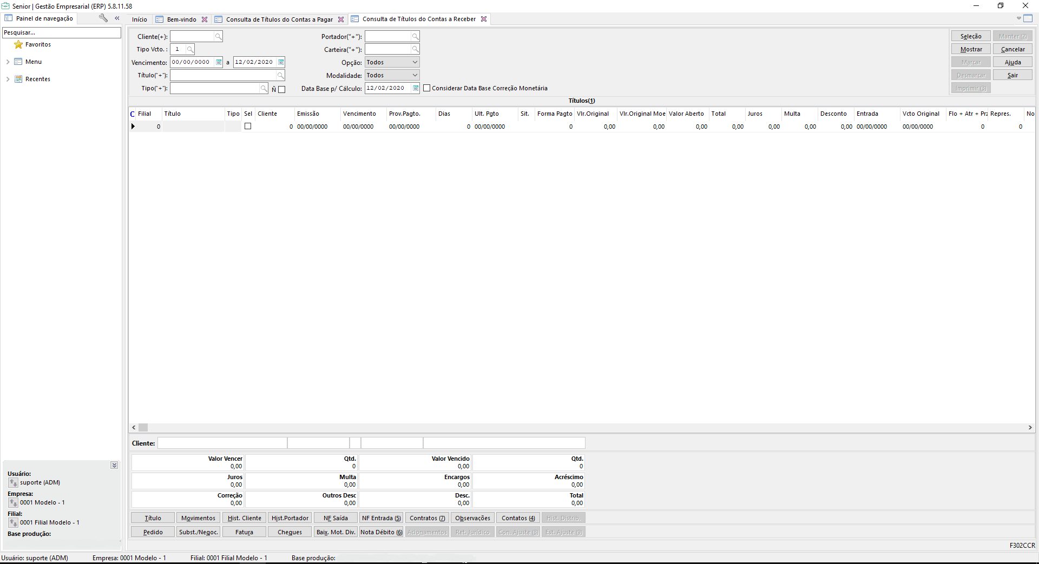Expand the Menu tree node
Viewport: 1039px width, 564px height.
(x=8, y=62)
